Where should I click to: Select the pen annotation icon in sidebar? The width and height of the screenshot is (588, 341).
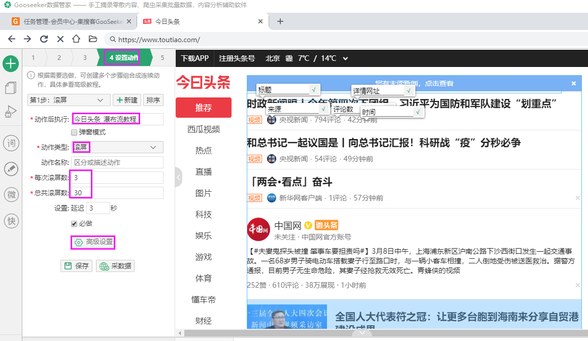point(11,169)
